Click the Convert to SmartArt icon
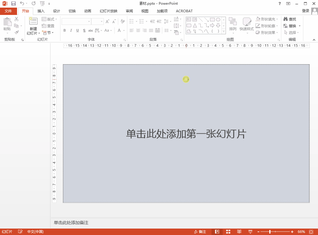 (176, 32)
